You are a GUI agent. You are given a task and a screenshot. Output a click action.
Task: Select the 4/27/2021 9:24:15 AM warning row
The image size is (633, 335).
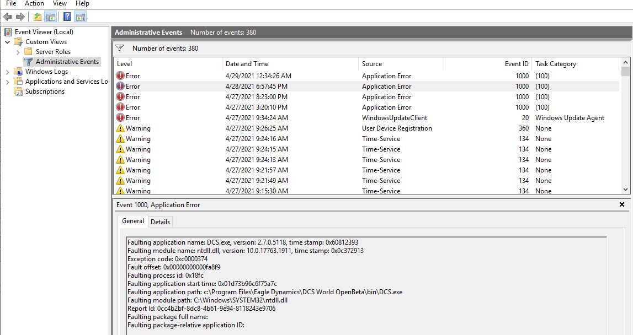click(366, 149)
